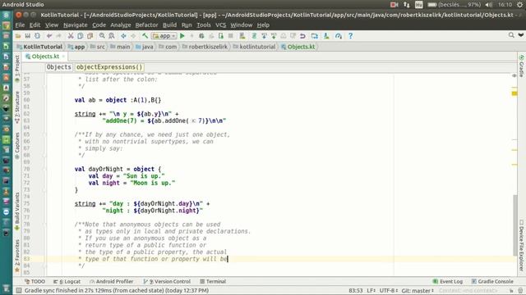Open the TODO tool window

tap(35, 282)
